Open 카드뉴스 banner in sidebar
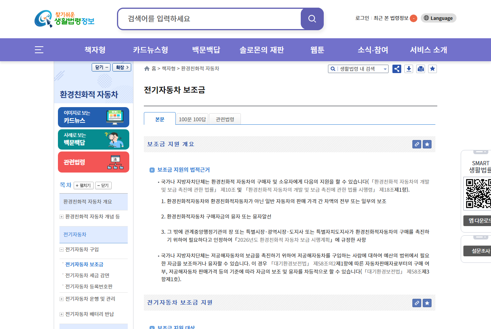Image resolution: width=491 pixels, height=329 pixels. 94,117
